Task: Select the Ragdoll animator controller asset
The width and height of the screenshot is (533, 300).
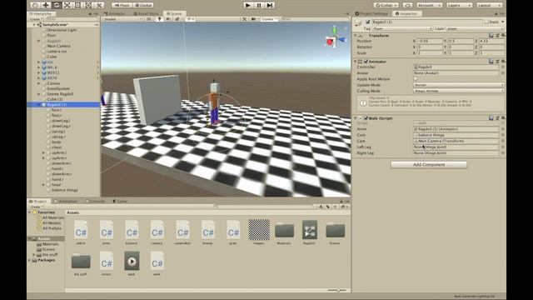Action: tap(310, 232)
